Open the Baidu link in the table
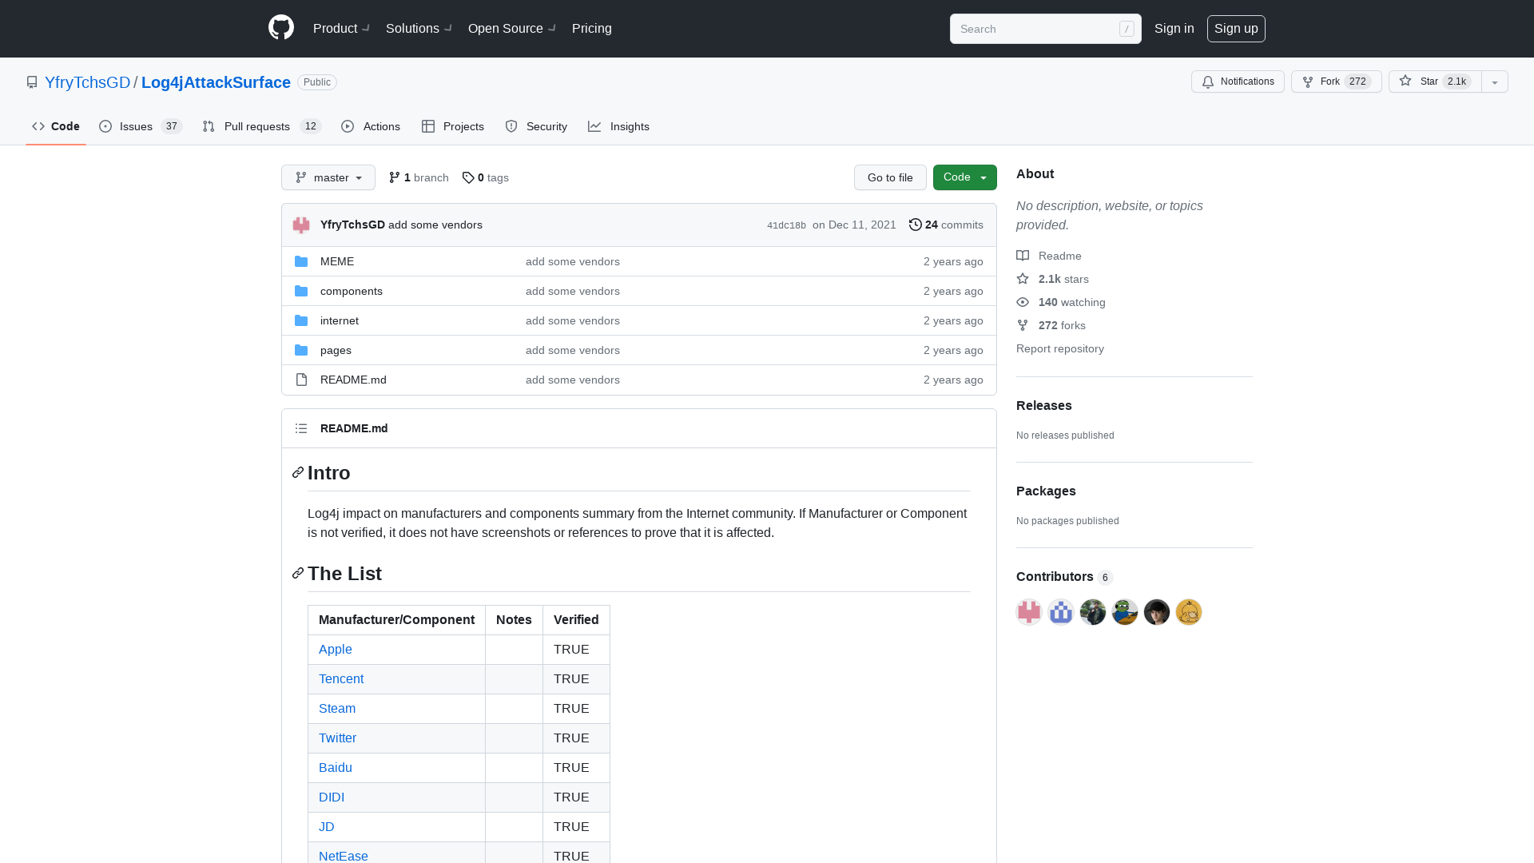Screen dimensions: 1534x863 (x=336, y=768)
